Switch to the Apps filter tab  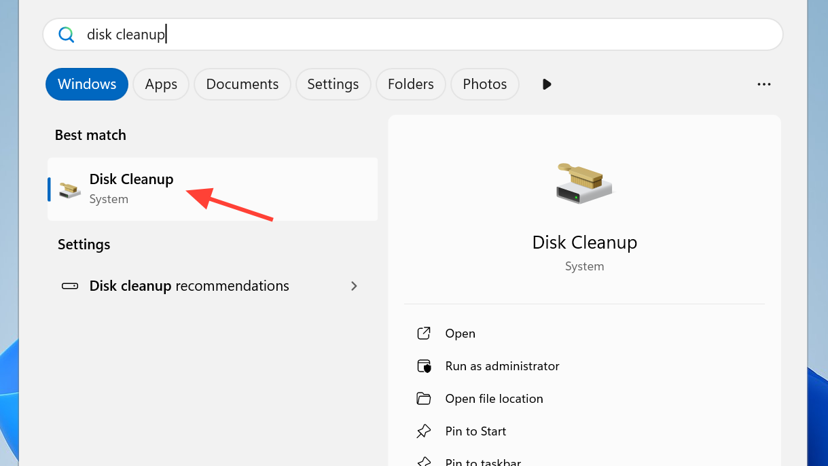(161, 84)
